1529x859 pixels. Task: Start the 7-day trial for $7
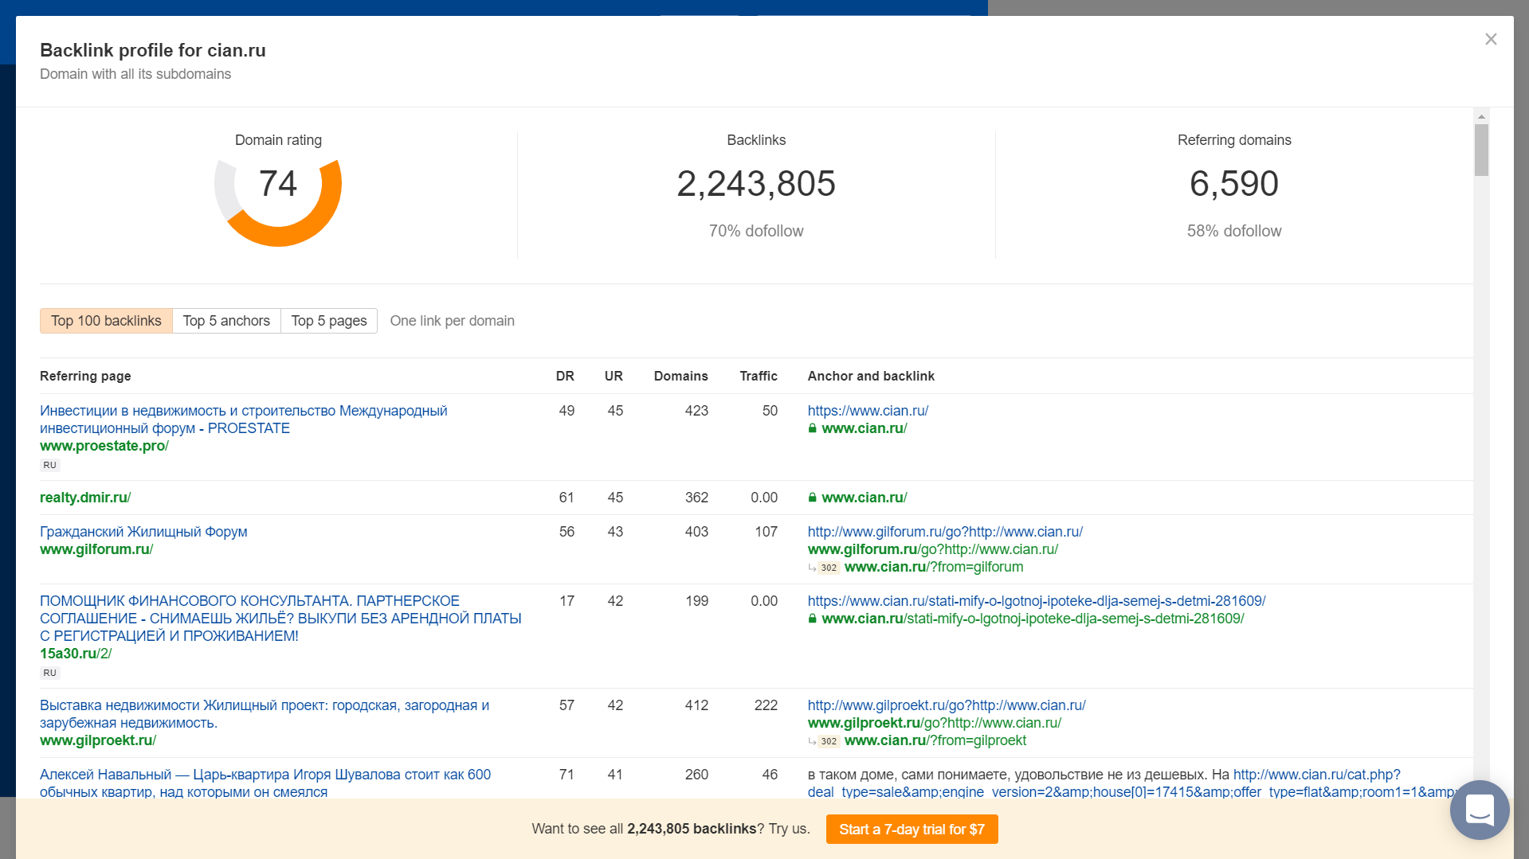912,829
